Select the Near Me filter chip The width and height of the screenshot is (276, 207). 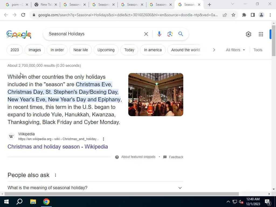click(x=81, y=50)
